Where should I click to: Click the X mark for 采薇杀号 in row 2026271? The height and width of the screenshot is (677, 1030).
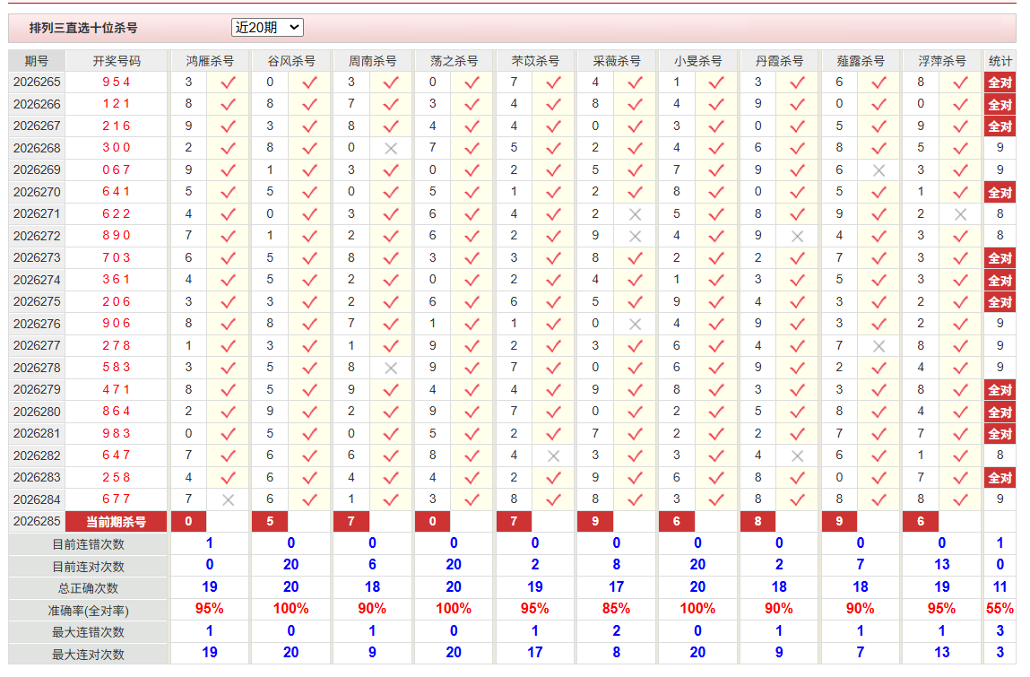tap(635, 214)
